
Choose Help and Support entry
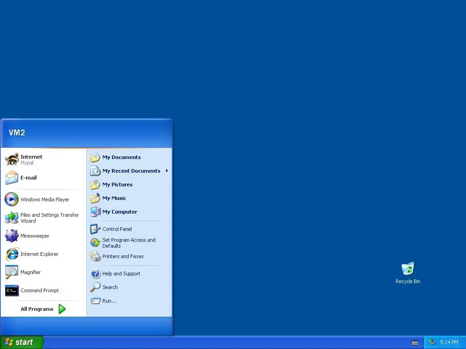click(x=129, y=273)
